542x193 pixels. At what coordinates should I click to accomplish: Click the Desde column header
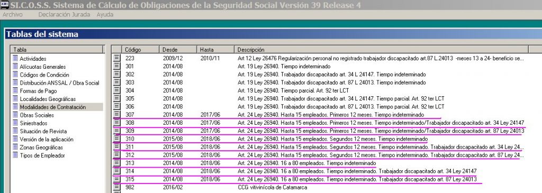[x=178, y=50]
